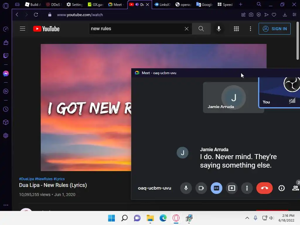Viewport: 300px width, 225px height.
Task: Click the #DuaLipa hashtag link
Action: [26, 179]
